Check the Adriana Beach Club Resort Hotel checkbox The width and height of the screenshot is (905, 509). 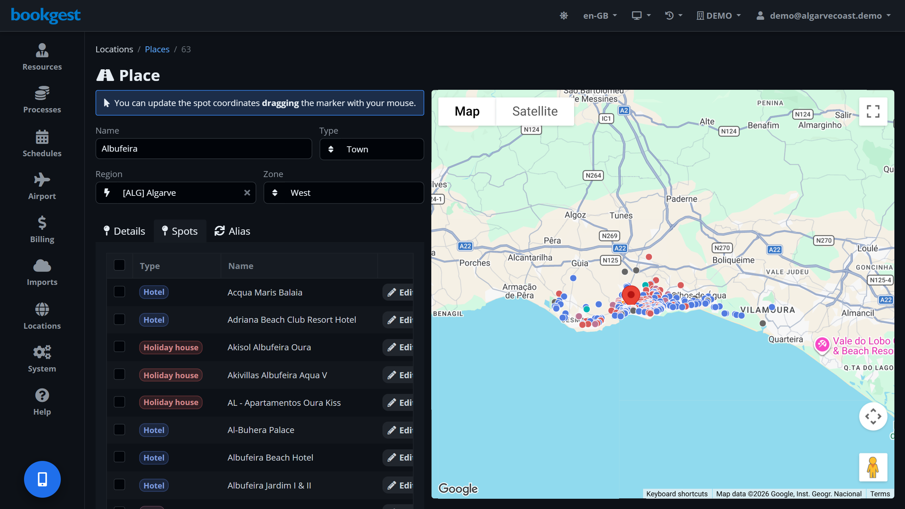[x=119, y=320]
